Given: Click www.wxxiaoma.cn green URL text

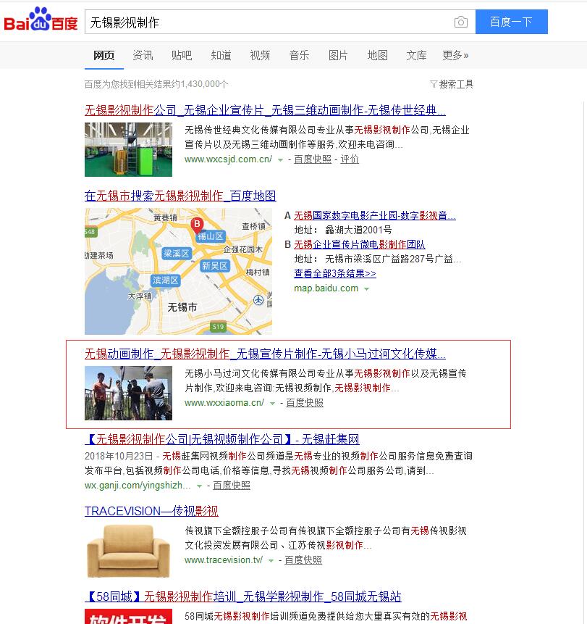Looking at the screenshot, I should (x=224, y=403).
